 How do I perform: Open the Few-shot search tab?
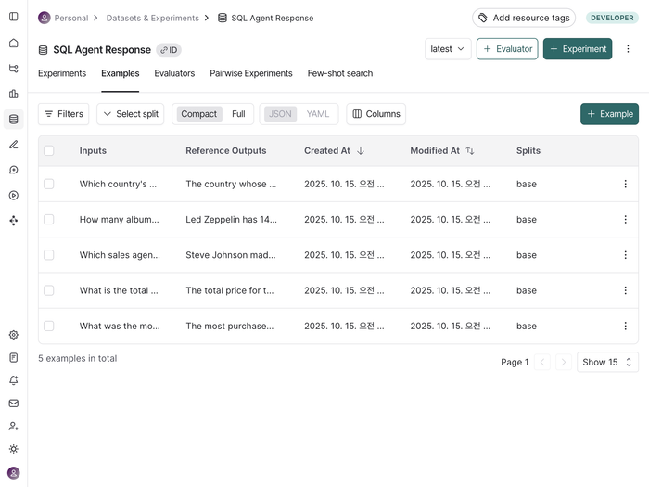click(x=340, y=73)
